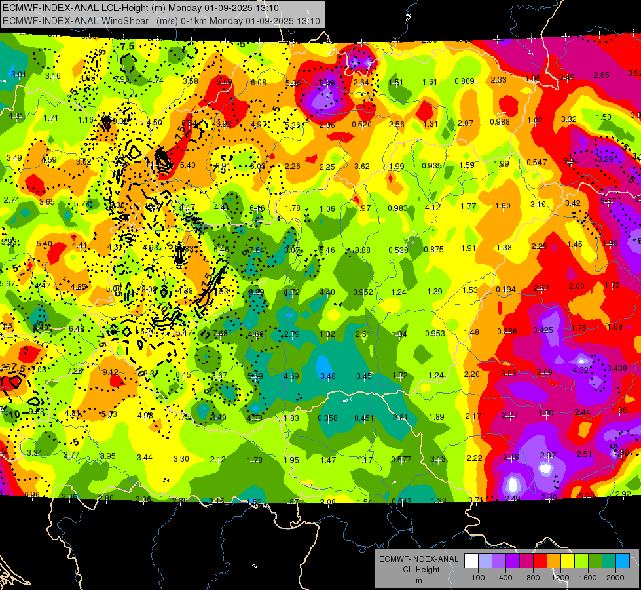Click the sky blue legend swatch
Image resolution: width=641 pixels, height=590 pixels.
pyautogui.click(x=623, y=561)
